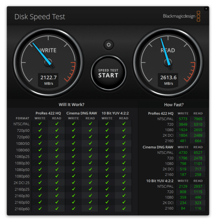Click the 720p60 Cinema DNG RAW read checkmark
Viewport: 216px width, 223px height.
[90, 137]
